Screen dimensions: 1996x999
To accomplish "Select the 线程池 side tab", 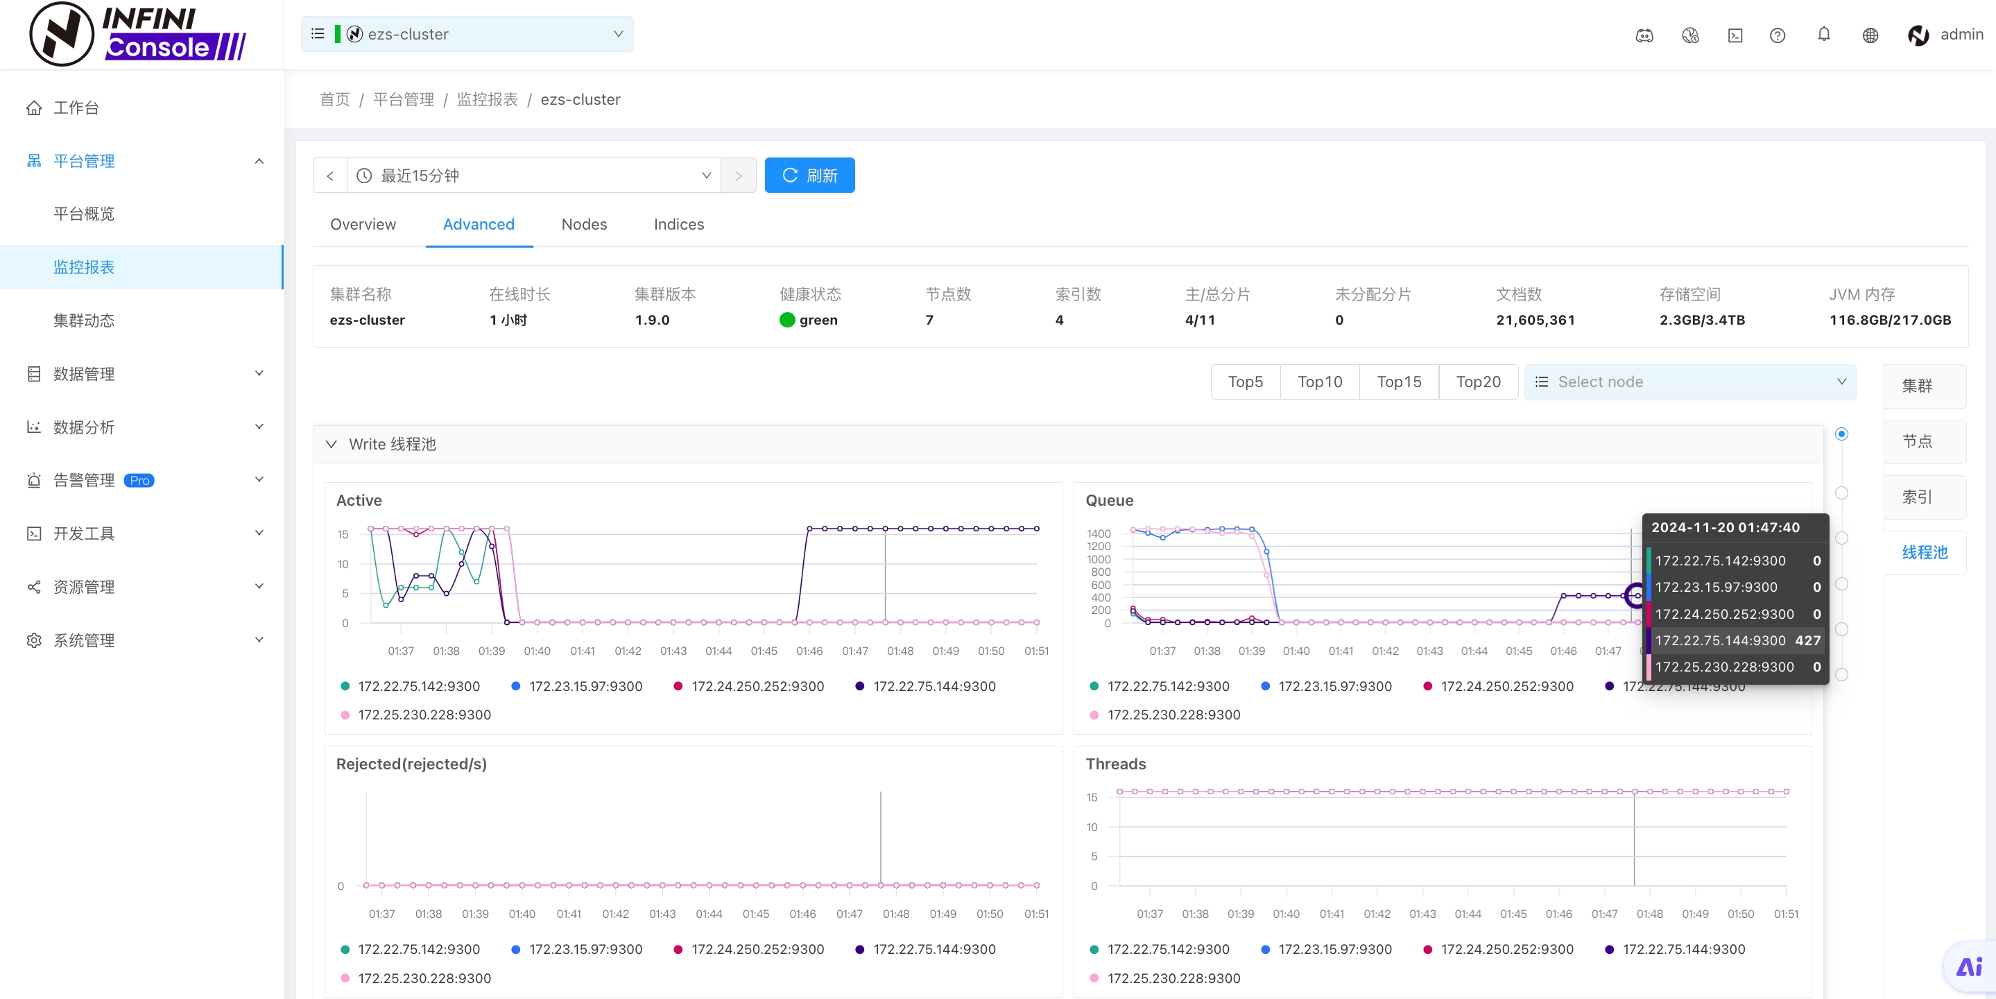I will point(1925,553).
